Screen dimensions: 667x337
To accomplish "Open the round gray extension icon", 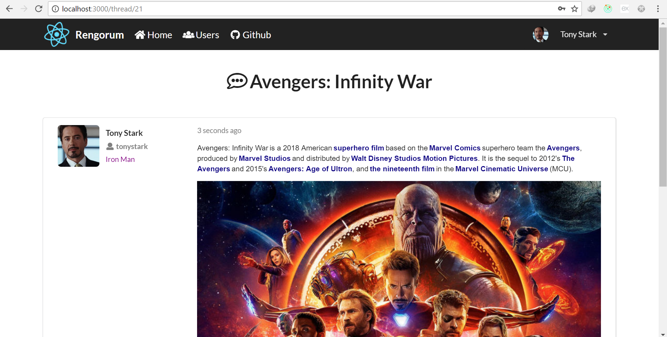I will point(641,9).
